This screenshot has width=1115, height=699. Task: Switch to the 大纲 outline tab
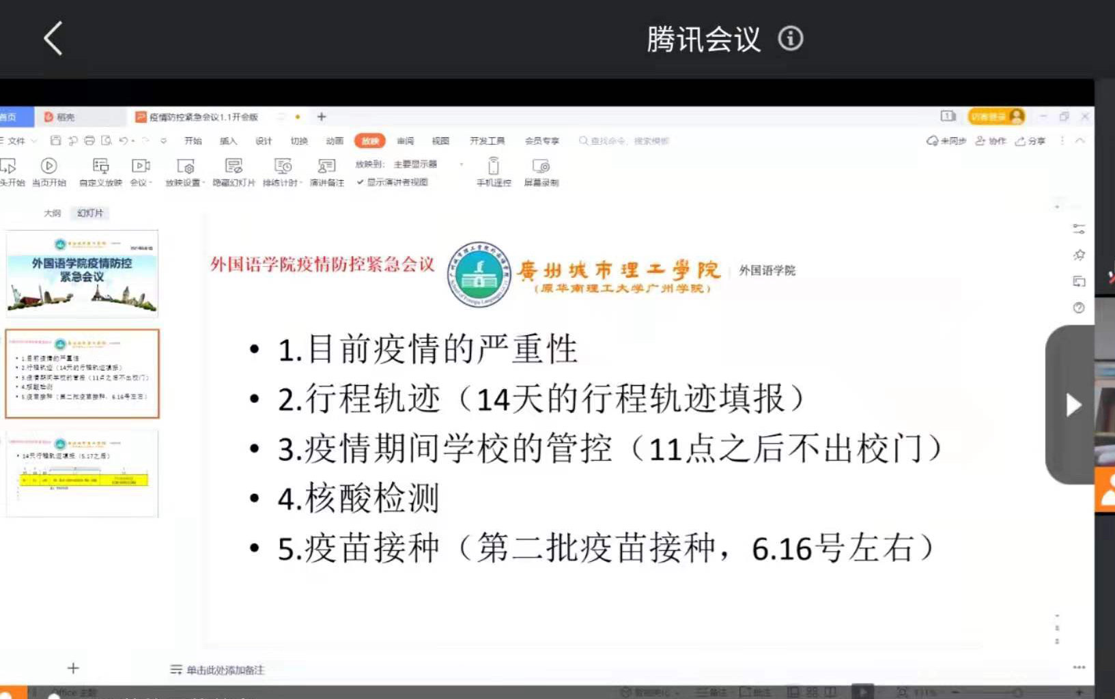[x=53, y=213]
